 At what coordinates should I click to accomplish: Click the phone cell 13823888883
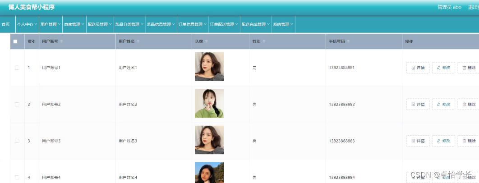[x=342, y=141]
